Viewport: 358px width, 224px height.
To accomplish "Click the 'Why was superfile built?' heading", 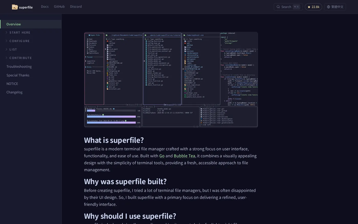I will tap(125, 182).
